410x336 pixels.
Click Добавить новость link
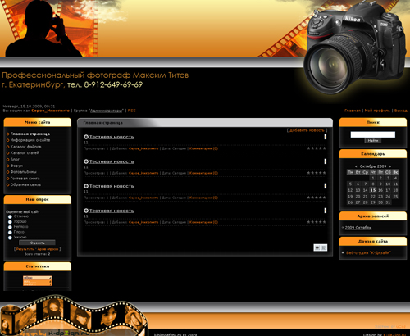307,130
